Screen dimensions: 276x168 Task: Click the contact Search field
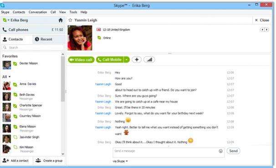(33, 47)
